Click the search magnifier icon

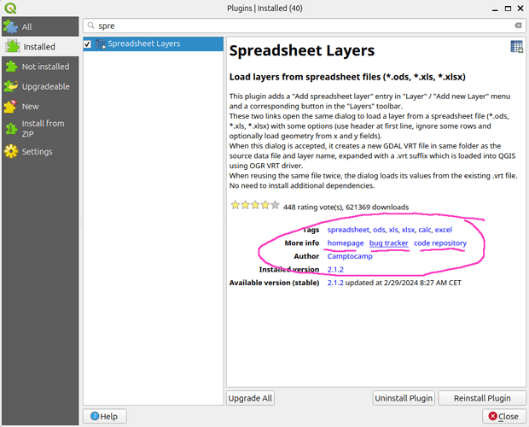point(90,26)
